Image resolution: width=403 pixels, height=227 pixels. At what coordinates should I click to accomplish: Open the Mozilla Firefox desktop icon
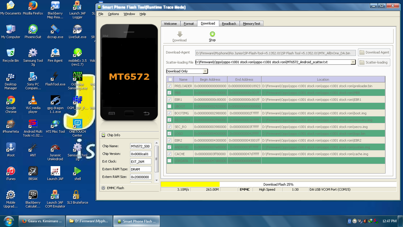(x=33, y=6)
